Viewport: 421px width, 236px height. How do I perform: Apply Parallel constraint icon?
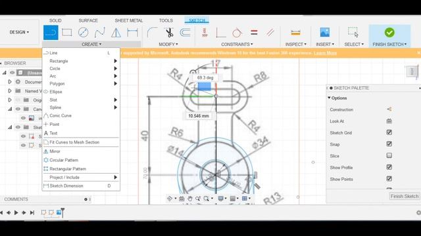270,33
